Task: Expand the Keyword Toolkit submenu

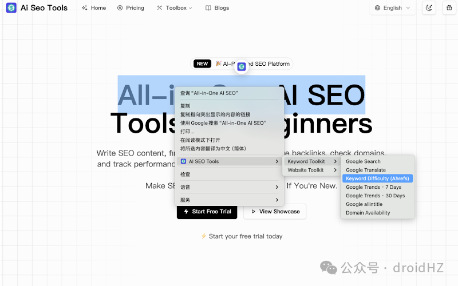Action: point(312,161)
